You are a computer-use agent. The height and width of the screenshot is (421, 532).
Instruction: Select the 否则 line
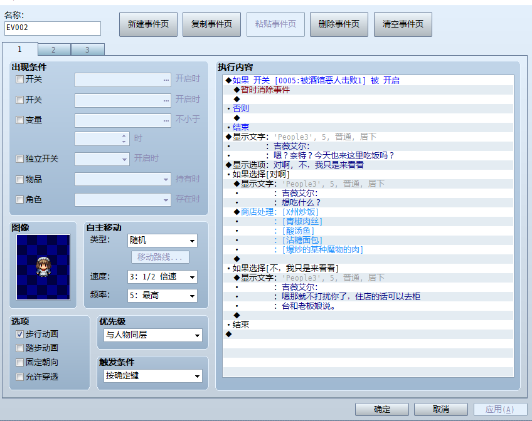(x=368, y=108)
